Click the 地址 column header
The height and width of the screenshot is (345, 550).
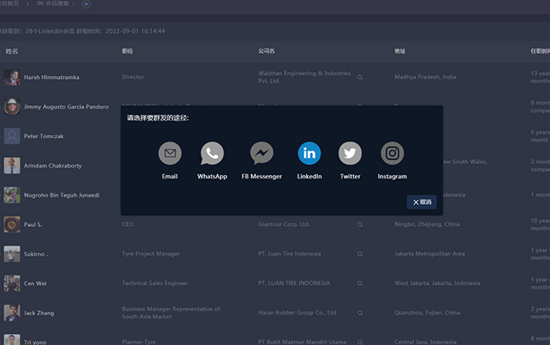[400, 51]
